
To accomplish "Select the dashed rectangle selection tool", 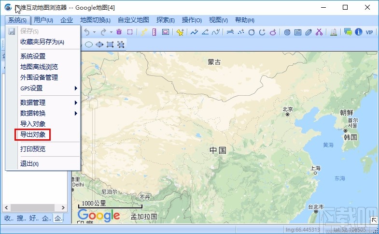I will pyautogui.click(x=130, y=32).
